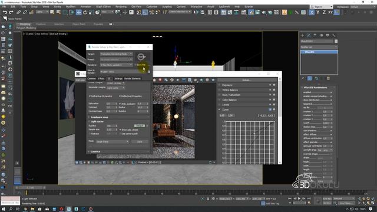
Task: Restrict movement to the Y axis
Action: (x=318, y=12)
